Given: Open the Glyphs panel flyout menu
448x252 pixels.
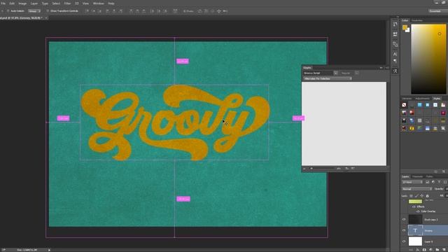Looking at the screenshot, I should click(x=387, y=68).
